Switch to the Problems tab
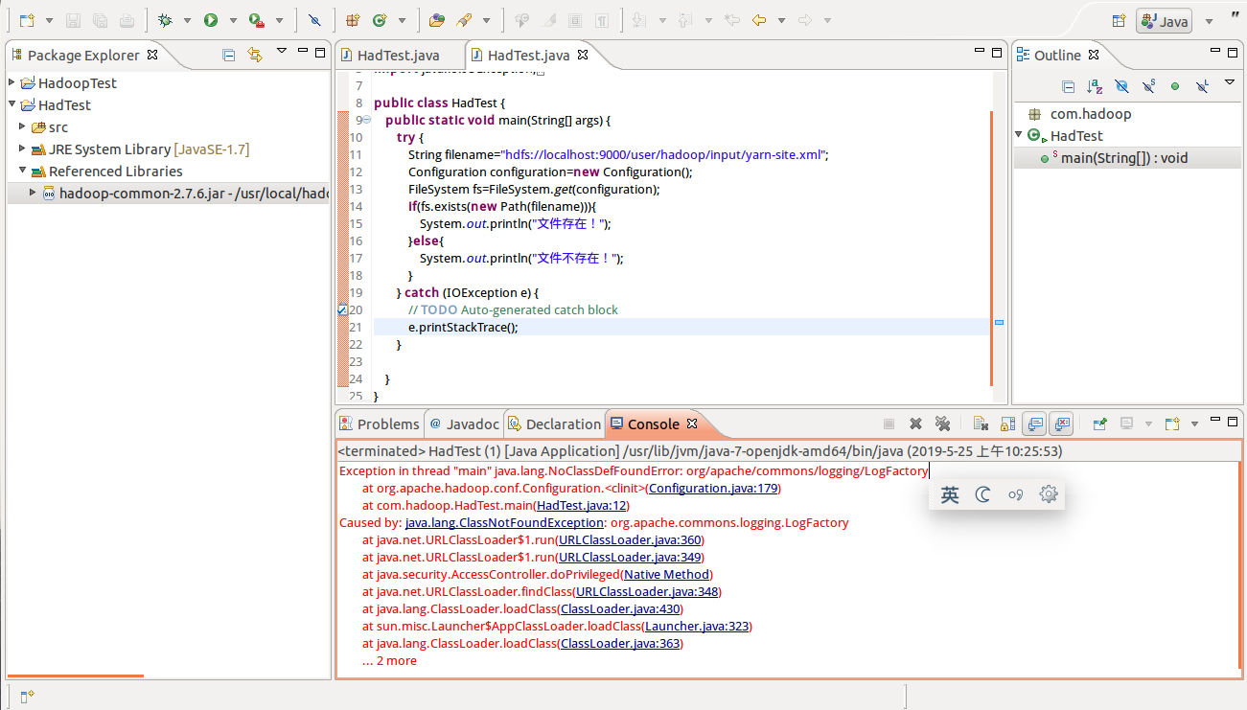1247x710 pixels. point(380,423)
